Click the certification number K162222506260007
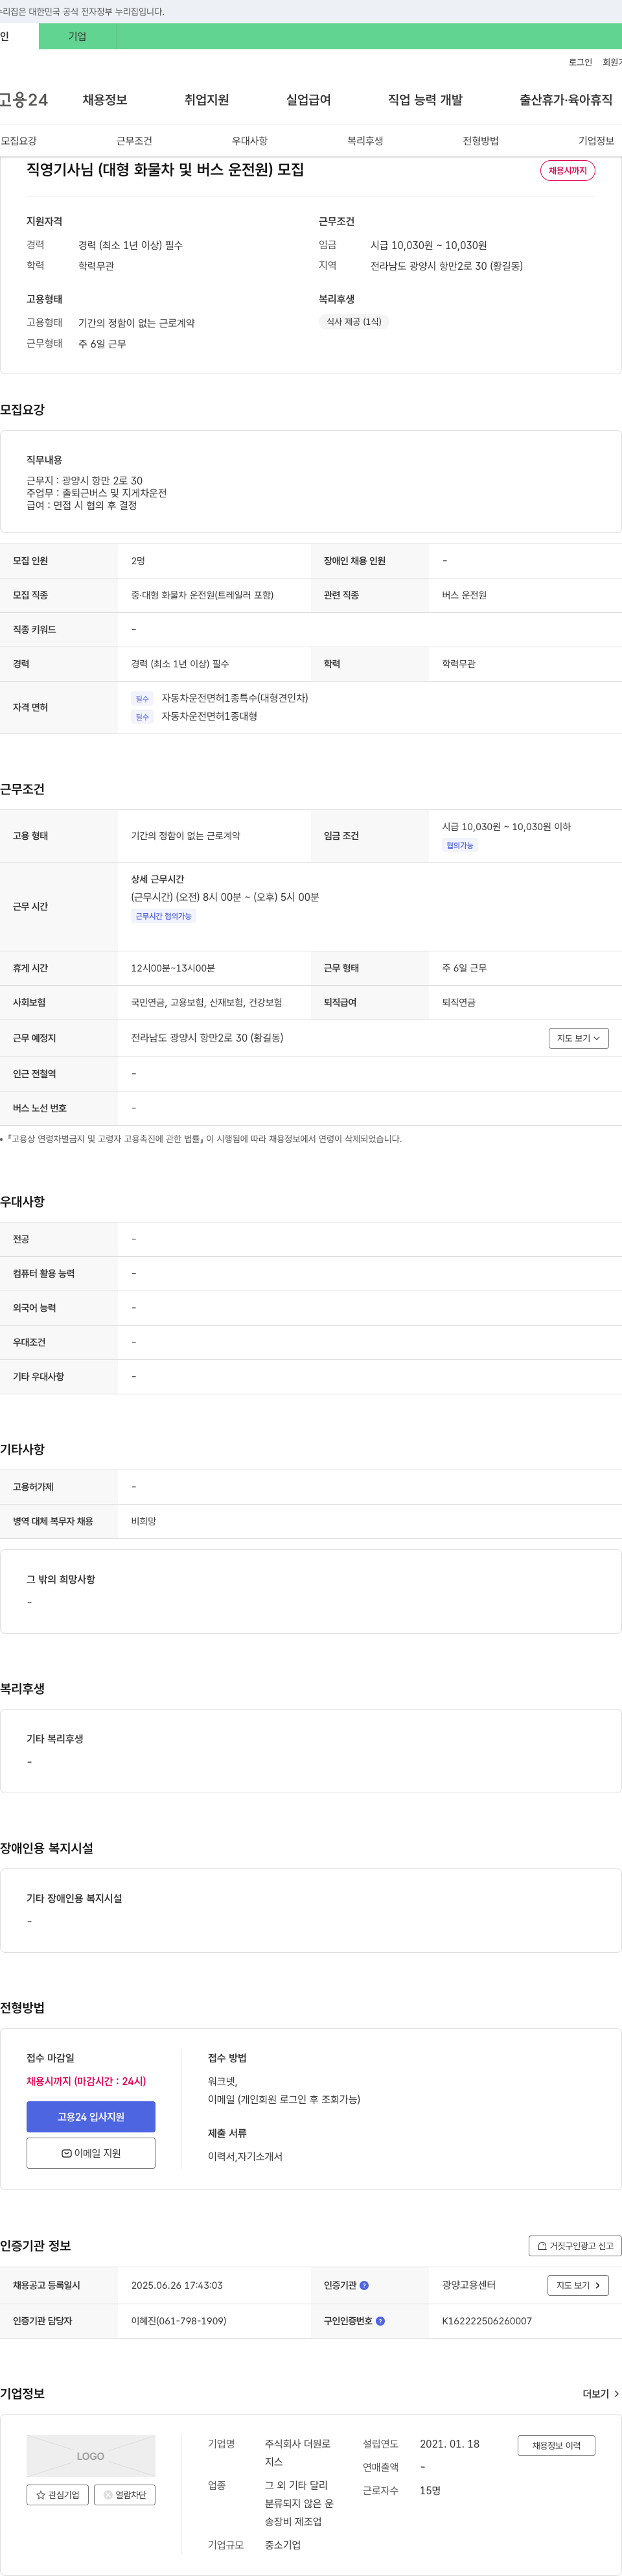Screen dimensions: 622x2576 487,2321
